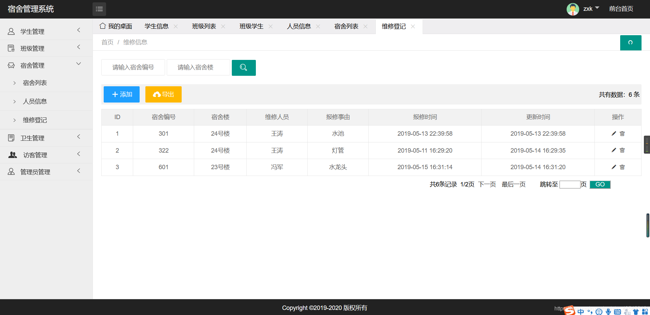Image resolution: width=650 pixels, height=315 pixels.
Task: Close the 班级列表 tab
Action: click(223, 26)
